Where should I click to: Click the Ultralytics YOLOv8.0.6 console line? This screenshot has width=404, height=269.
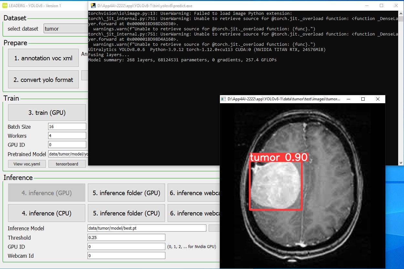pos(207,50)
